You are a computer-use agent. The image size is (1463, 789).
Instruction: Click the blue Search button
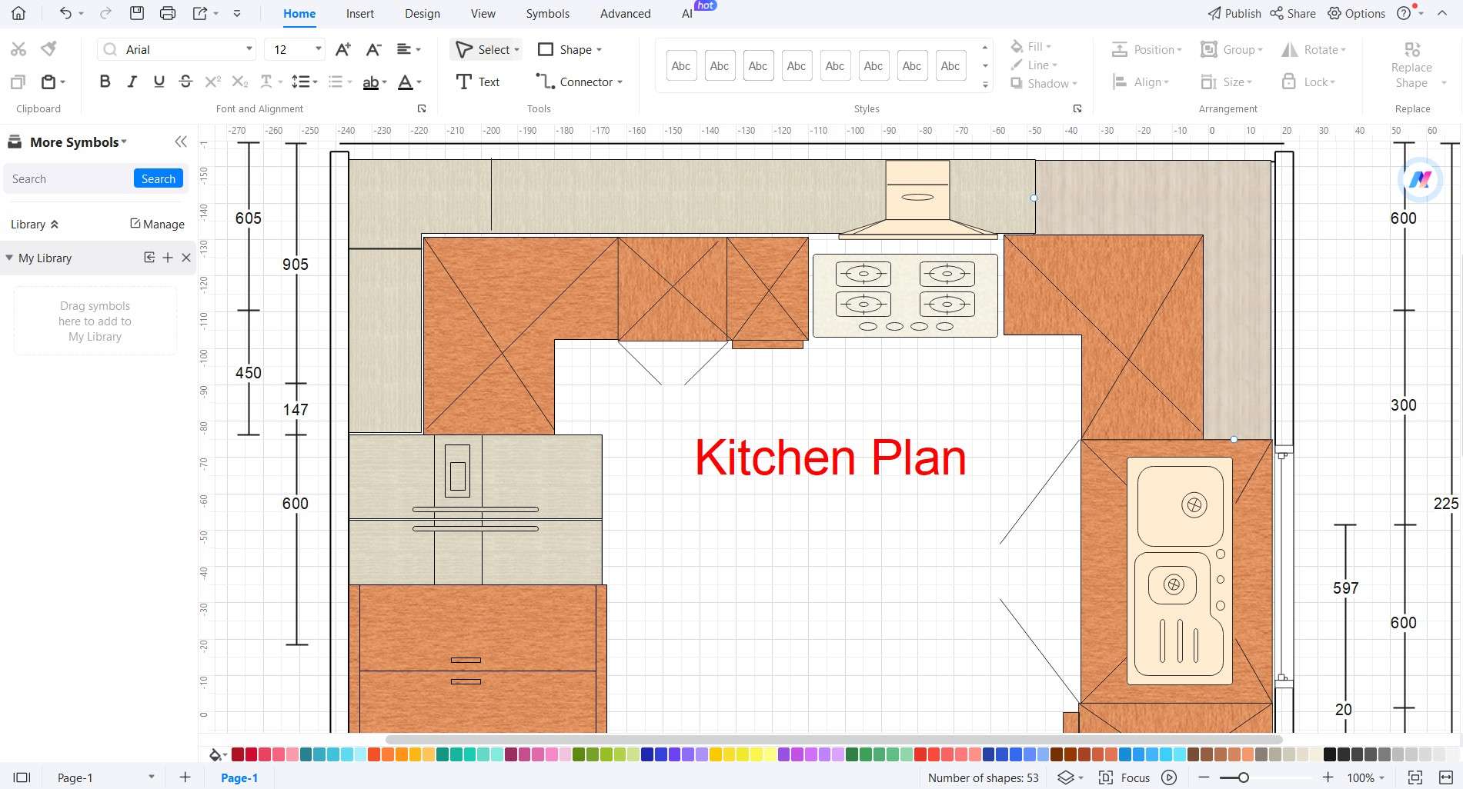158,178
